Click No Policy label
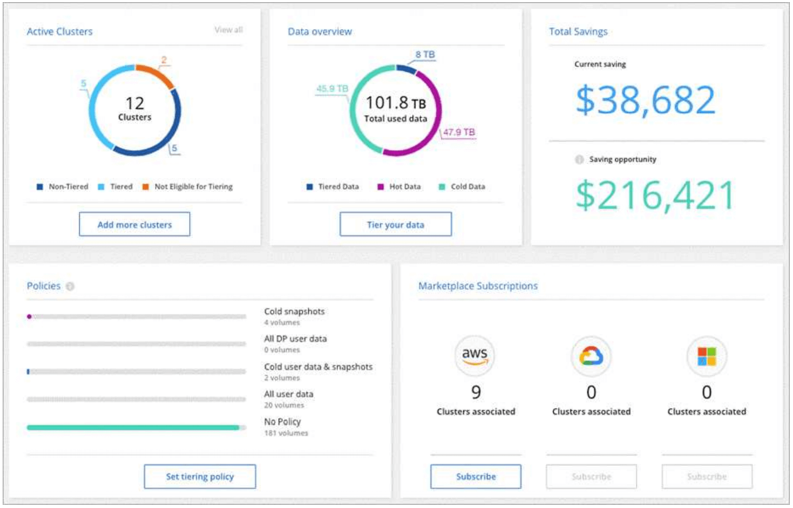The width and height of the screenshot is (793, 508). [282, 422]
